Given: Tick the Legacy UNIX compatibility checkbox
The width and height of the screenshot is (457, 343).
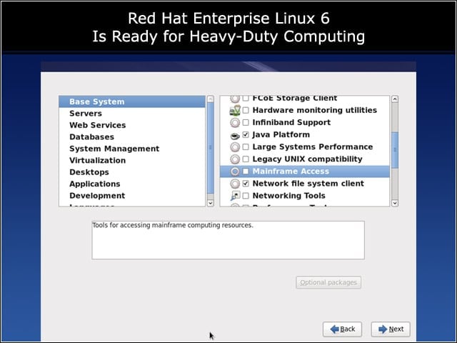Looking at the screenshot, I should point(246,159).
